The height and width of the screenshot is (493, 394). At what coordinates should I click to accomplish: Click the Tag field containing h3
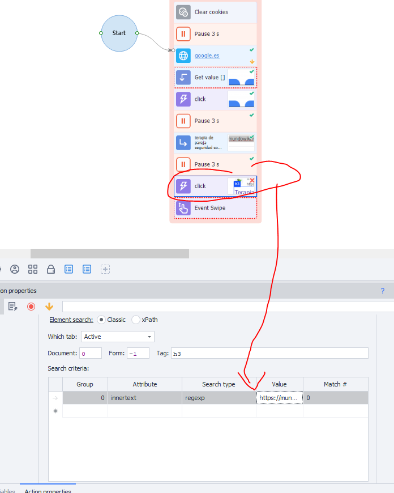point(269,354)
